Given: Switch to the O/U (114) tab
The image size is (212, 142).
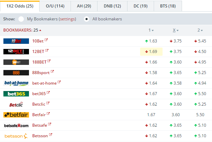Looking at the screenshot, I should click(x=55, y=6).
